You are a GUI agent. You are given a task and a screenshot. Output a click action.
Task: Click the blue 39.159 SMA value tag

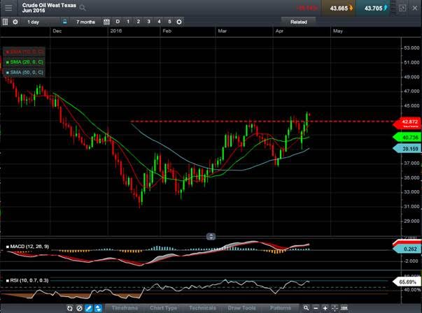(407, 149)
